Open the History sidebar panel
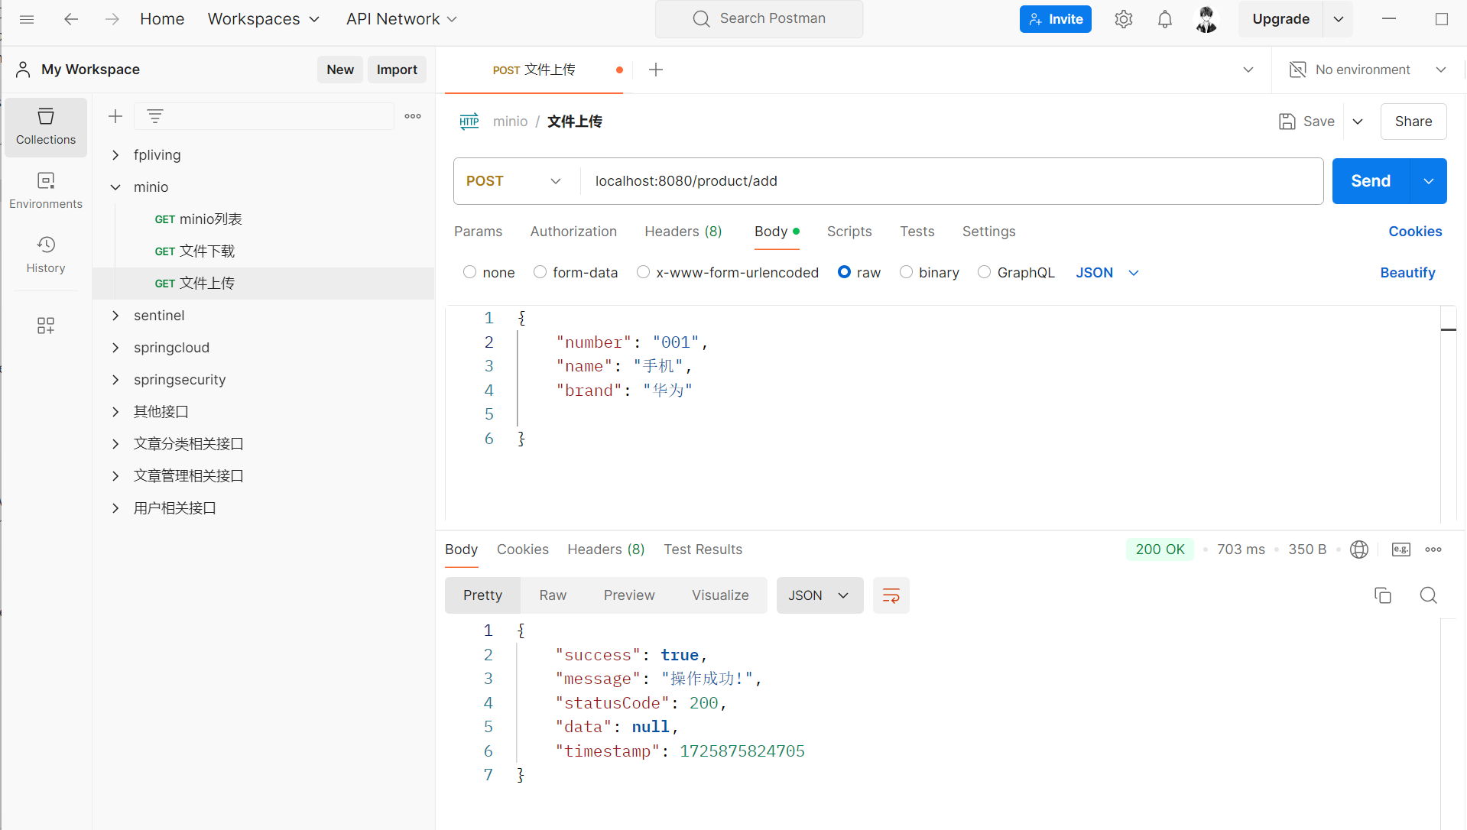This screenshot has height=830, width=1467. coord(46,255)
